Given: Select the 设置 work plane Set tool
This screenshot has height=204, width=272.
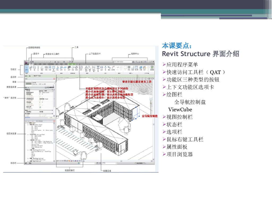Looking at the screenshot, I should click(x=141, y=68).
